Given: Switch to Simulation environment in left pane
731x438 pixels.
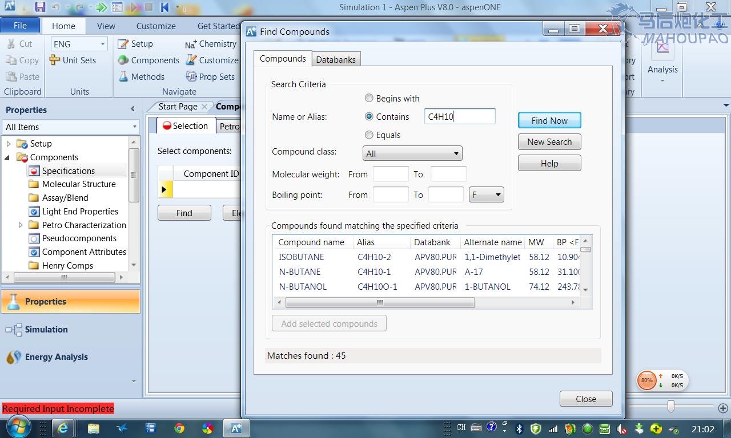Looking at the screenshot, I should point(46,329).
